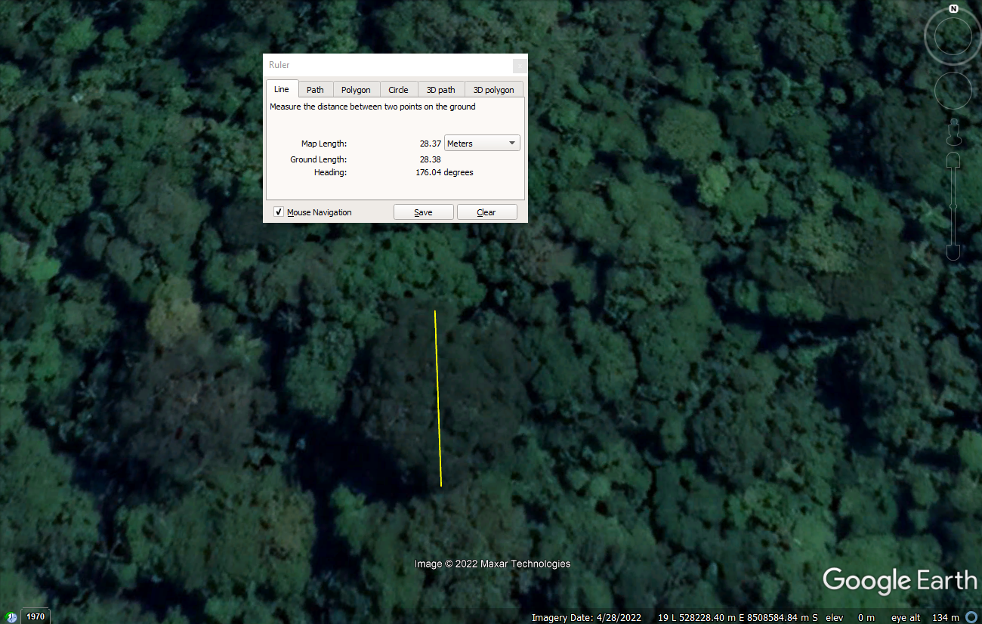Click the streaming status circle indicator

click(971, 617)
